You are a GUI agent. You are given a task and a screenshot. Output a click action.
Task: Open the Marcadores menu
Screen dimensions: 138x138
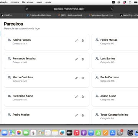coord(28,2)
